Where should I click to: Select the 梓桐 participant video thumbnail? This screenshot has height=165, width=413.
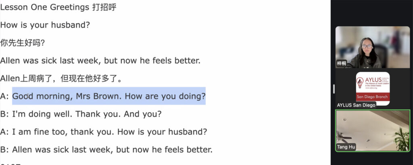point(373,47)
